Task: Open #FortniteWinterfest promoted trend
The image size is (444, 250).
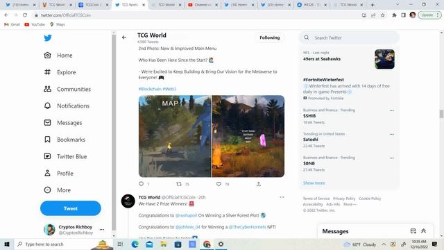Action: [323, 80]
